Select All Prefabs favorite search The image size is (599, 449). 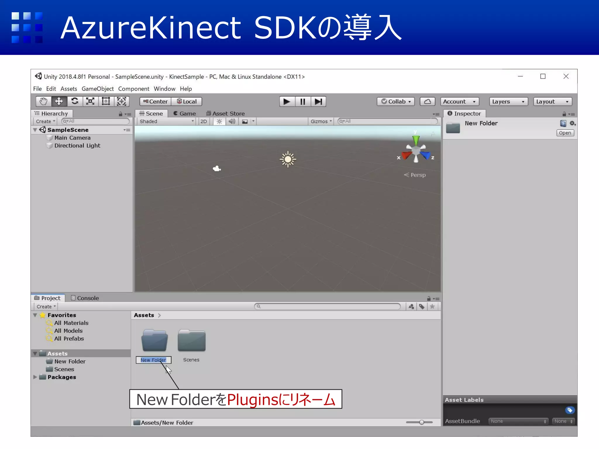point(69,339)
